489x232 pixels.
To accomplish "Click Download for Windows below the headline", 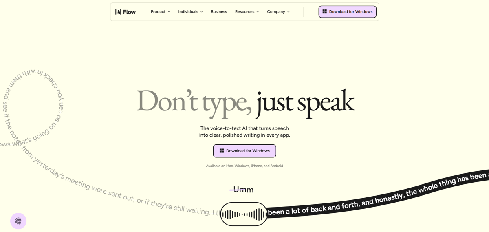I will (244, 151).
